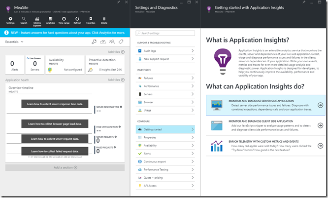Open Availability under Configure

click(165, 145)
